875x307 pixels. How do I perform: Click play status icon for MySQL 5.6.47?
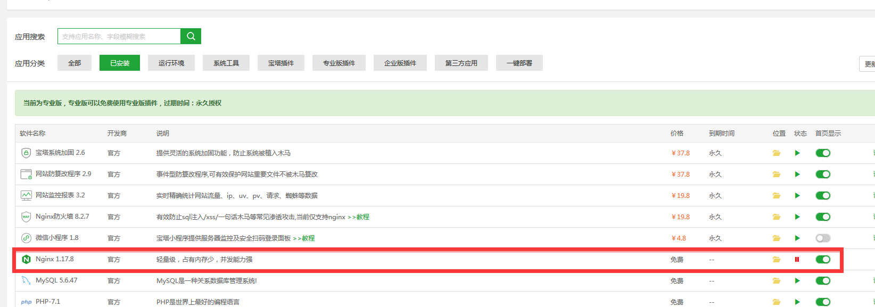[797, 281]
